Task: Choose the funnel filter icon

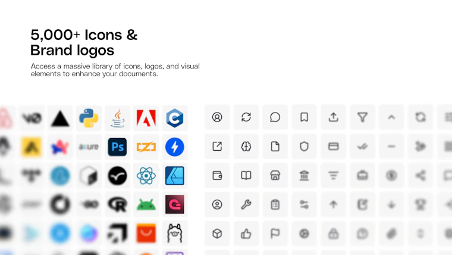Action: [362, 117]
